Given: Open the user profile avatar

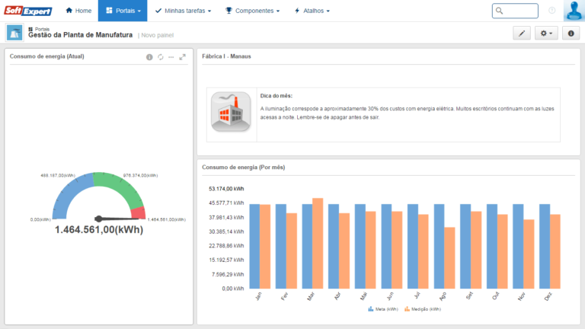Looking at the screenshot, I should point(574,11).
